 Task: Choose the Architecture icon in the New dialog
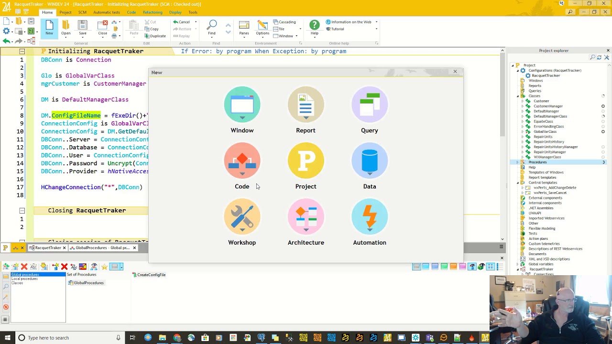[306, 217]
